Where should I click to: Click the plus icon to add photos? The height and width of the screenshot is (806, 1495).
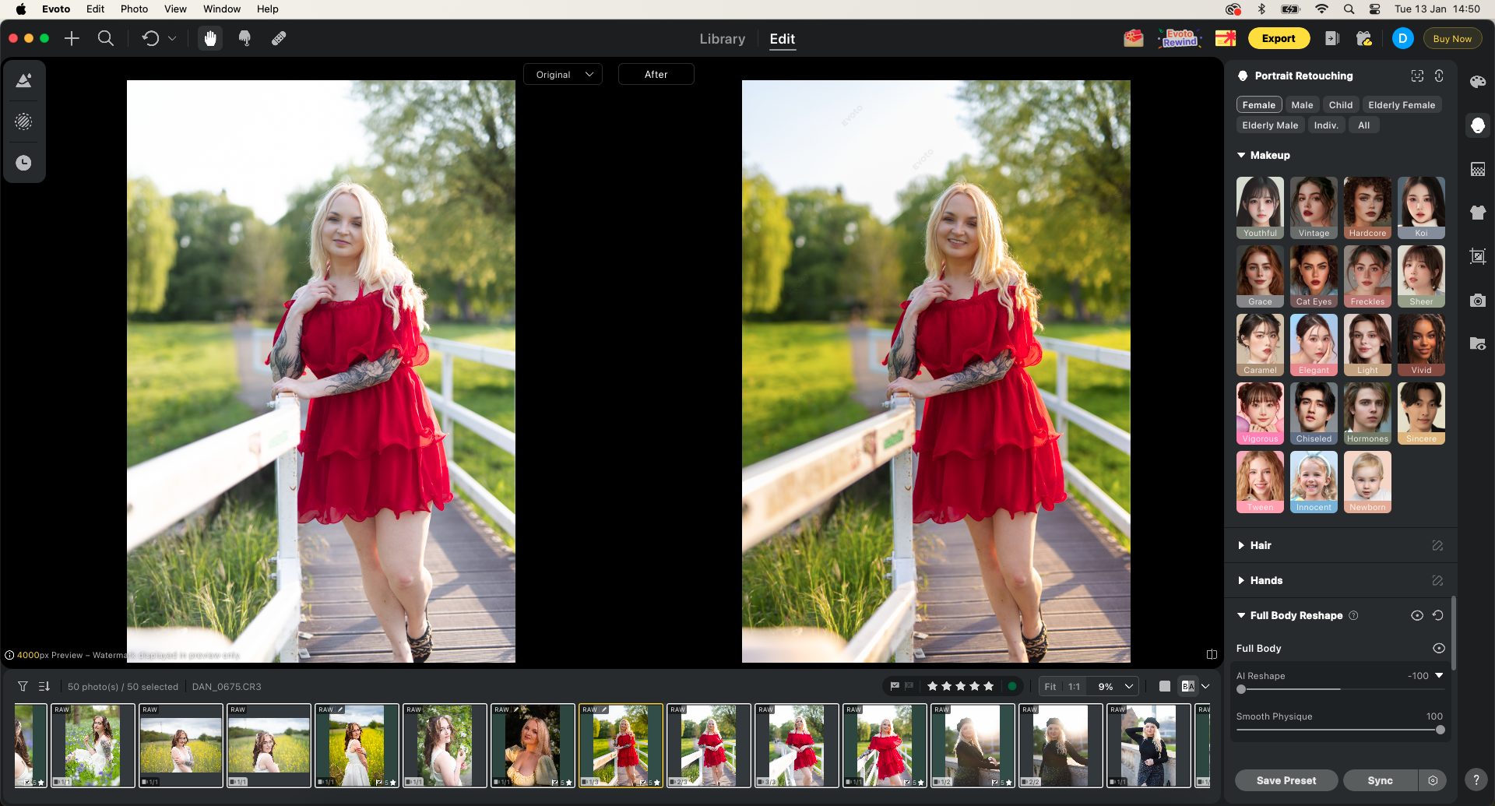click(x=72, y=38)
